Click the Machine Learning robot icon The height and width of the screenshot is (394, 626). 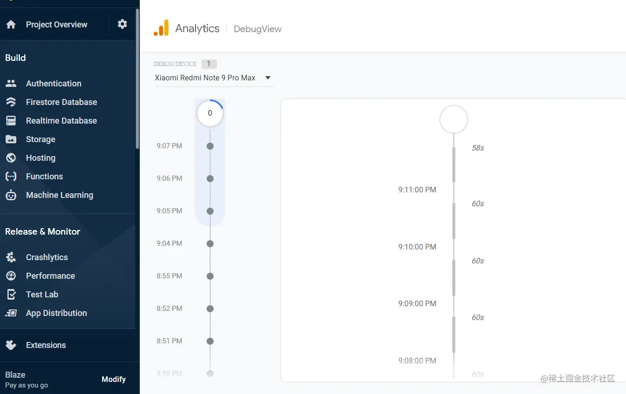(x=11, y=195)
